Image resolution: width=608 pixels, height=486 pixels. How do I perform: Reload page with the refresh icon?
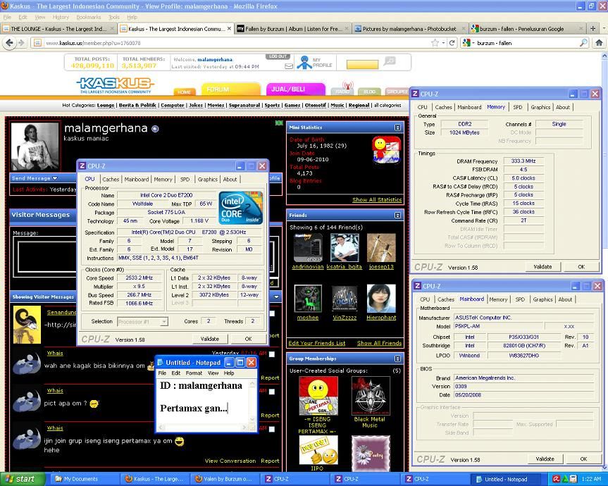click(x=452, y=43)
